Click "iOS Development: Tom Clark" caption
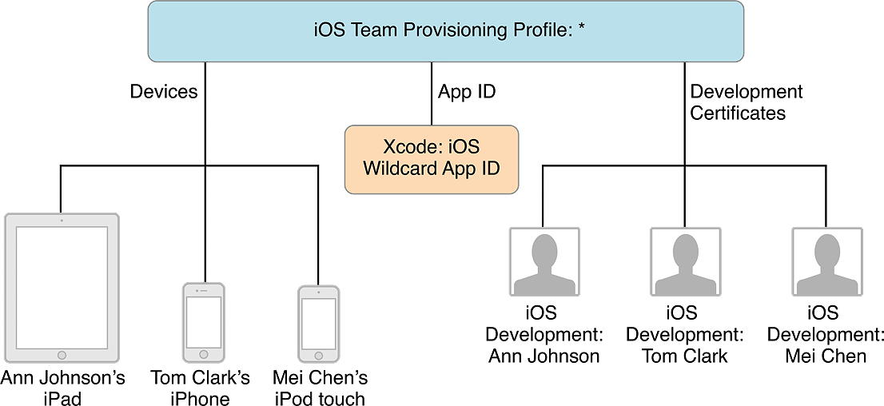The width and height of the screenshot is (884, 406). coord(685,334)
